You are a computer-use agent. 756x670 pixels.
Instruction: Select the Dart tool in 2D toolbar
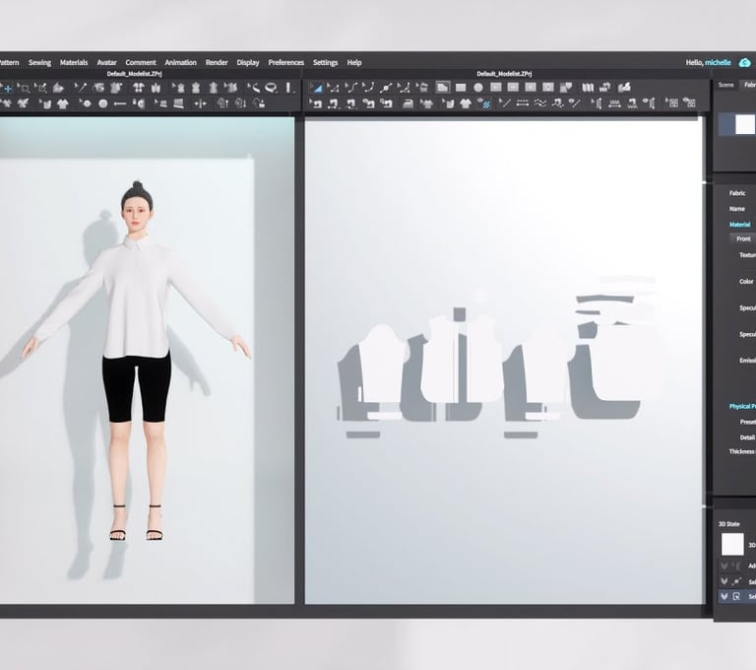[547, 88]
